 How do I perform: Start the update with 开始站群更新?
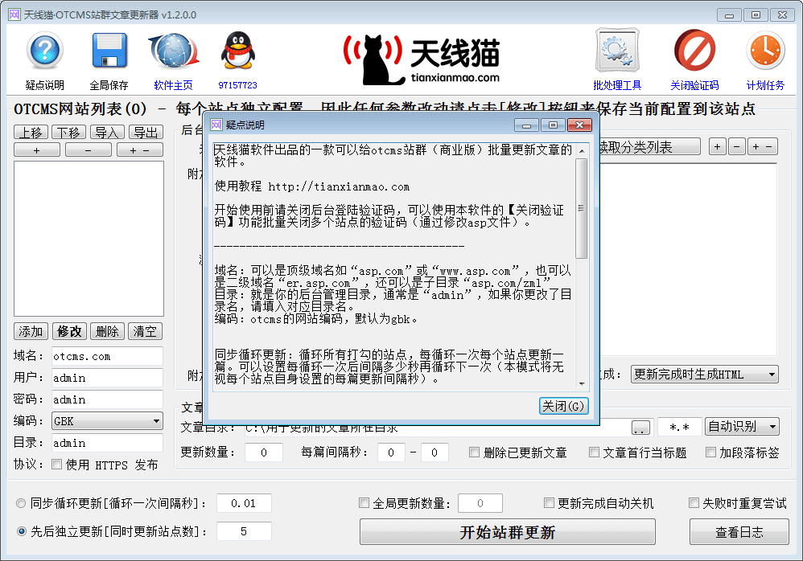508,532
